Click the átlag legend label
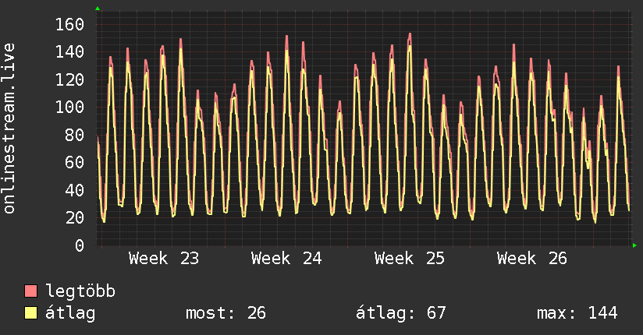The height and width of the screenshot is (335, 643). tap(70, 313)
